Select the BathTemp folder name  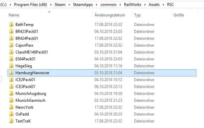(24, 25)
